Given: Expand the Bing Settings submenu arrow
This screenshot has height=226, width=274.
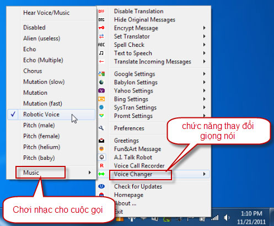Looking at the screenshot, I should click(x=205, y=99).
